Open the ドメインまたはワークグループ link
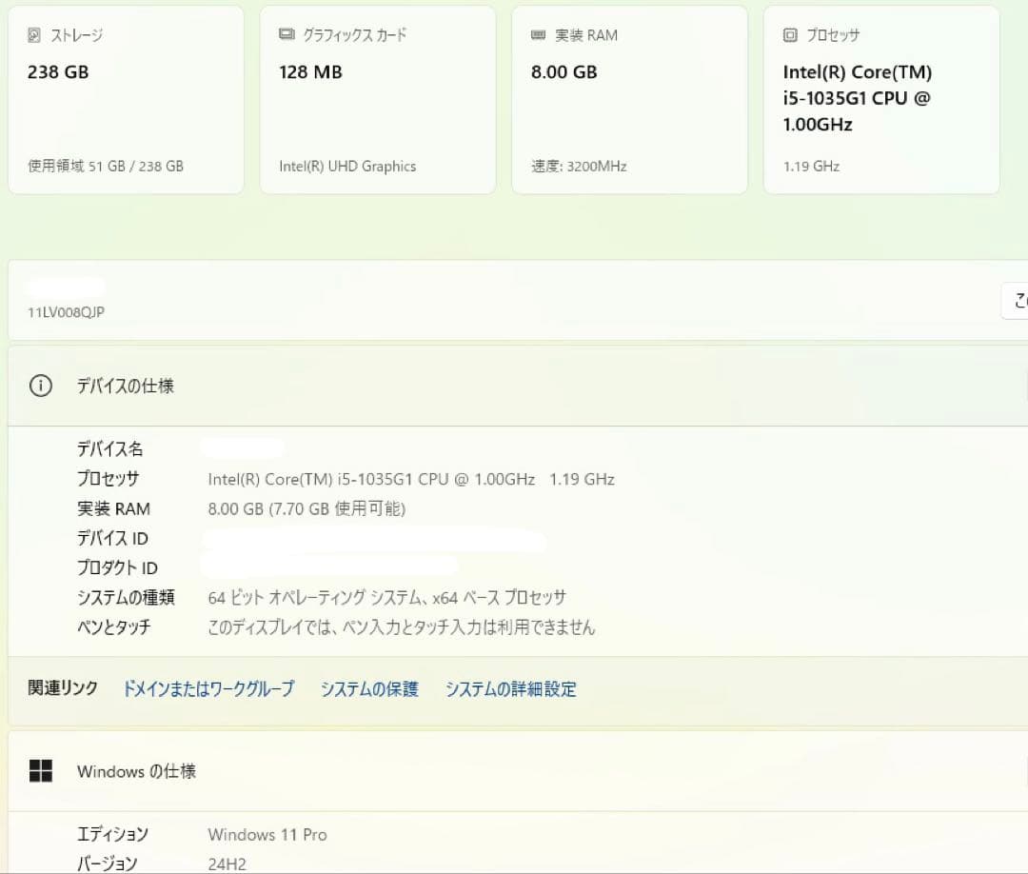Viewport: 1028px width, 874px height. pyautogui.click(x=208, y=689)
